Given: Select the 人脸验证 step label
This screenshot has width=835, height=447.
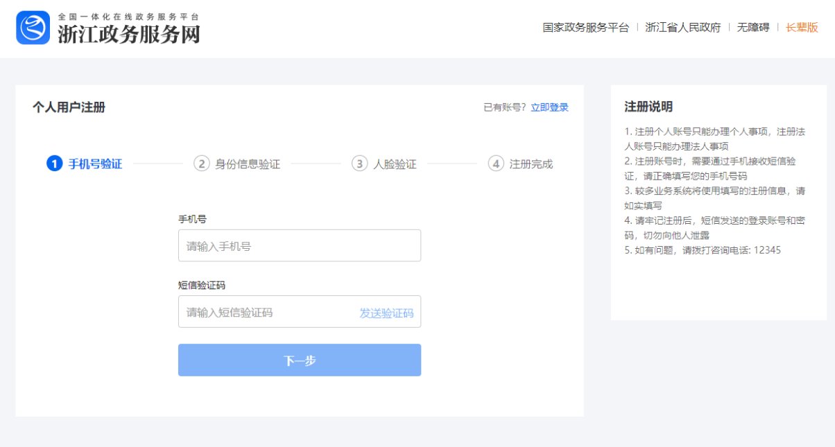Looking at the screenshot, I should 395,164.
